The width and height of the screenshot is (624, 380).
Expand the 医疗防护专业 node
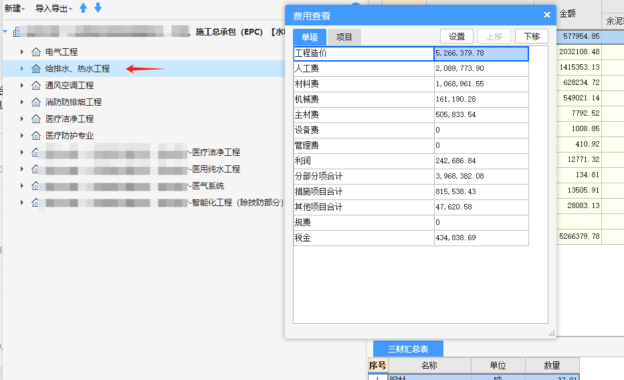click(x=22, y=135)
